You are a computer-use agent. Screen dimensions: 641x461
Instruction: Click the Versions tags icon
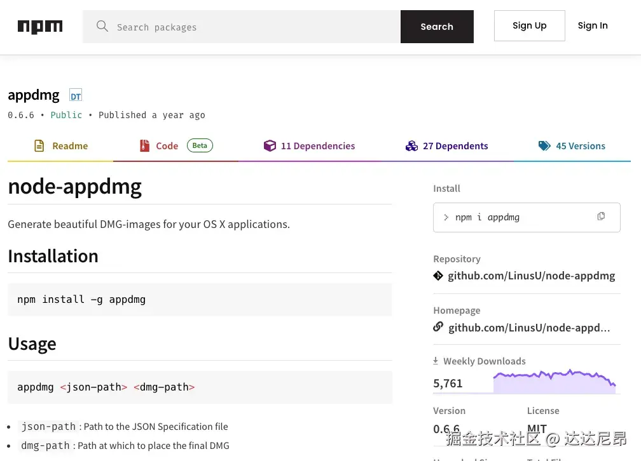pyautogui.click(x=544, y=146)
